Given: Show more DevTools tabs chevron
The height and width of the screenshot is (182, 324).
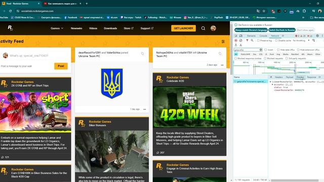Looking at the screenshot, I should pyautogui.click(x=283, y=36).
